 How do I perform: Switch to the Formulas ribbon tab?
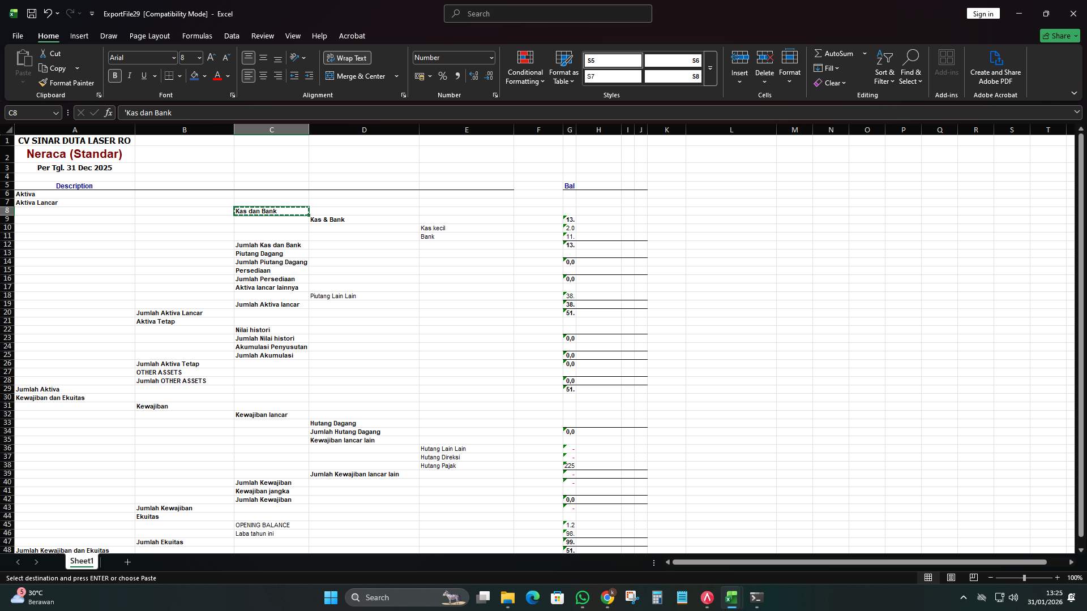pyautogui.click(x=196, y=36)
